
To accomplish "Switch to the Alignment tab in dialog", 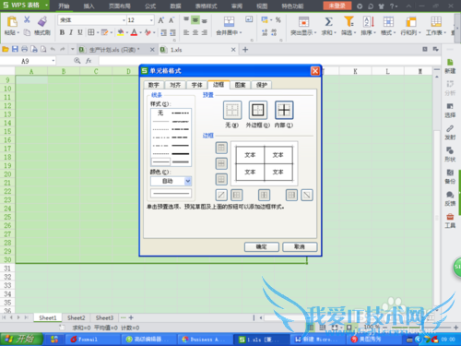I will click(175, 85).
